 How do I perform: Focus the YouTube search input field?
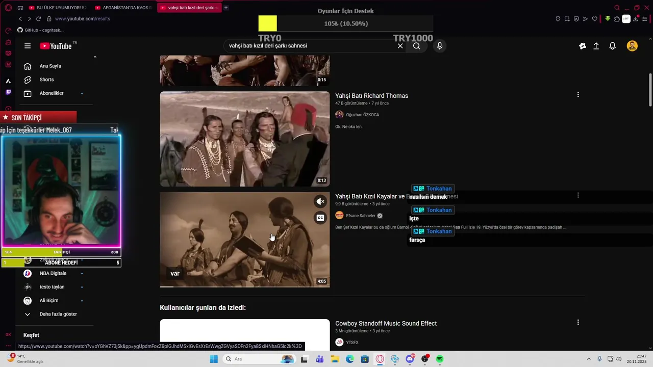pos(311,46)
